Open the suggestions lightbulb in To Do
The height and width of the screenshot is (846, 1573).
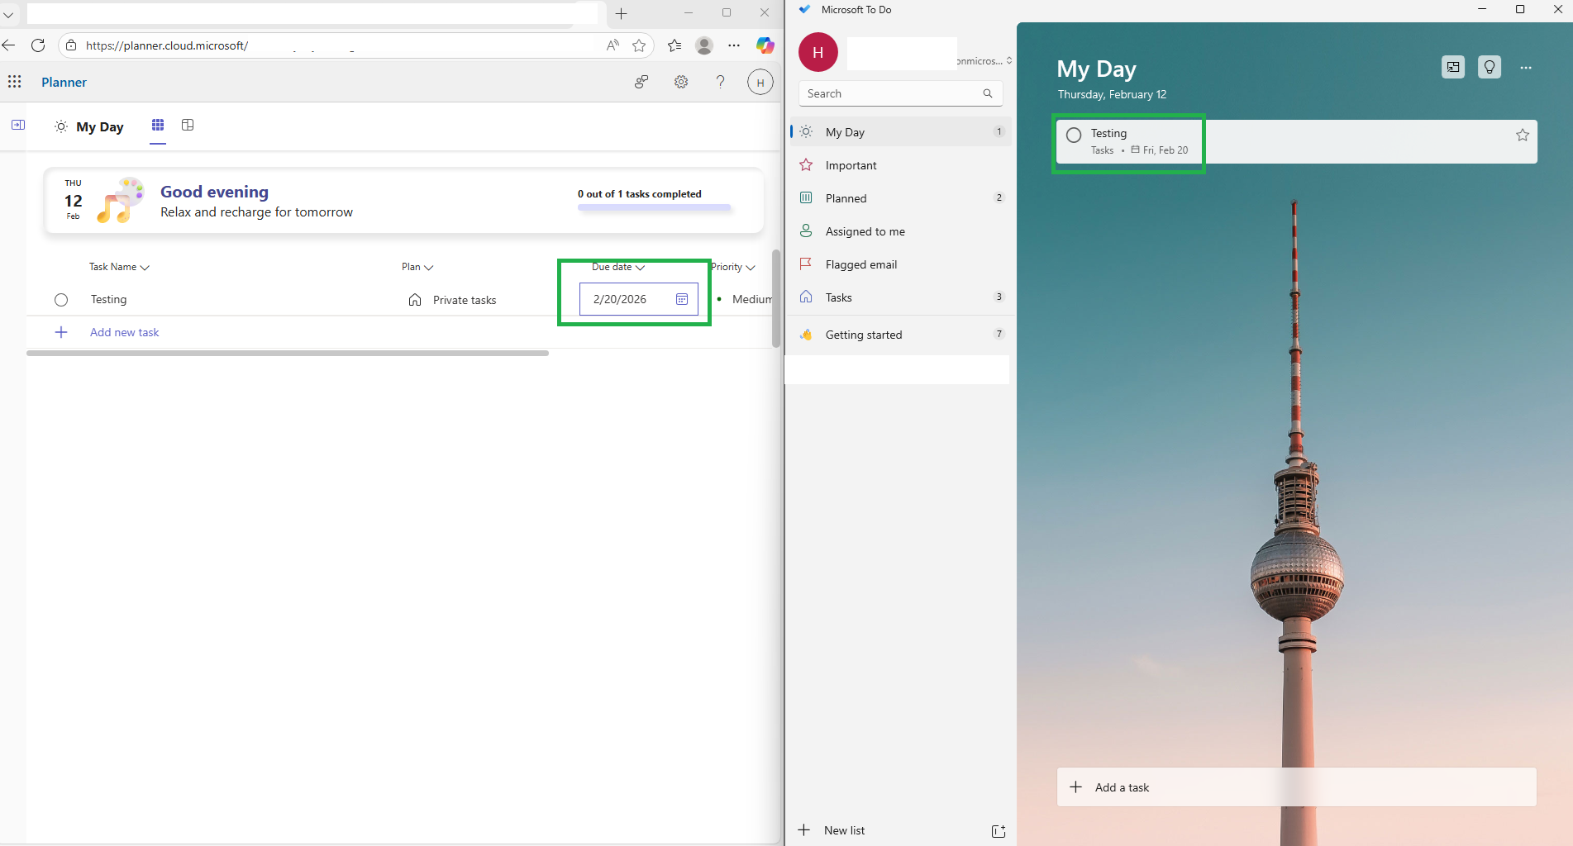click(1490, 67)
